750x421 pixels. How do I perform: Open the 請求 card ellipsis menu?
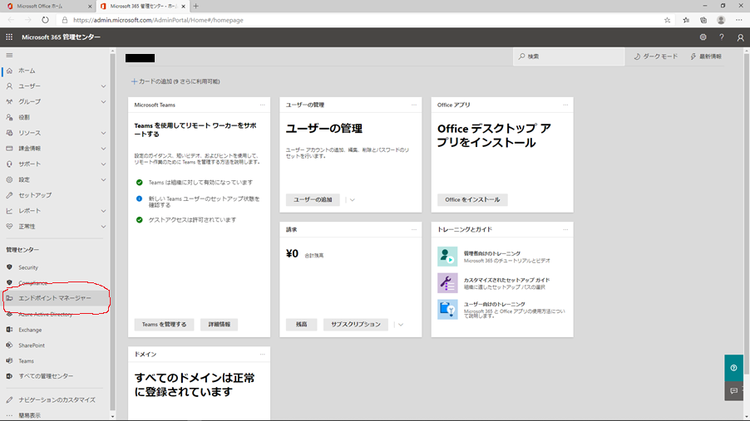point(414,229)
